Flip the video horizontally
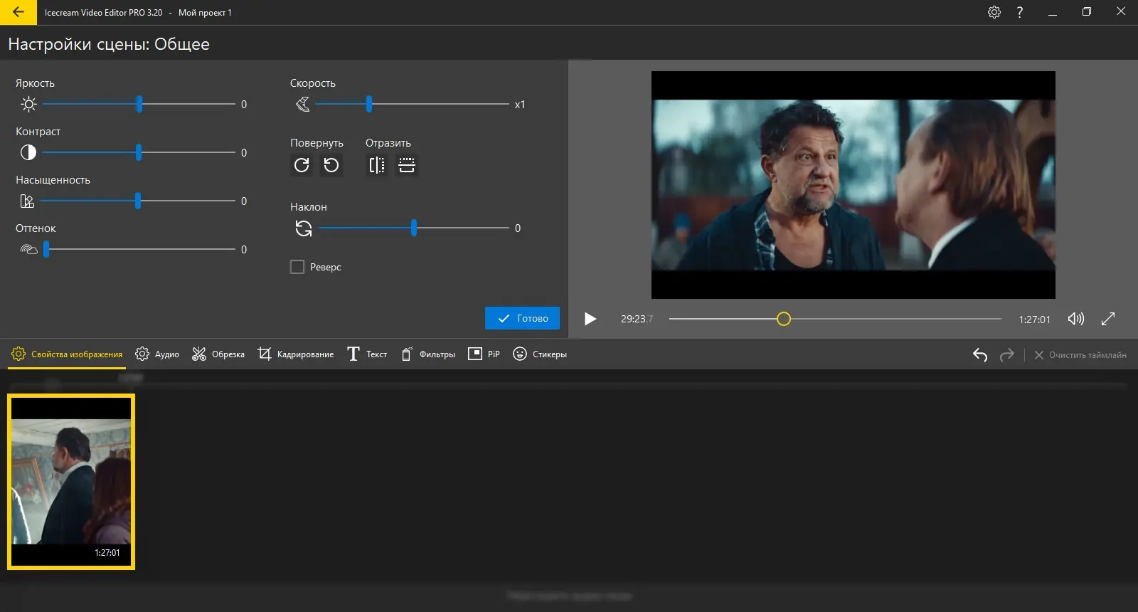 click(377, 165)
